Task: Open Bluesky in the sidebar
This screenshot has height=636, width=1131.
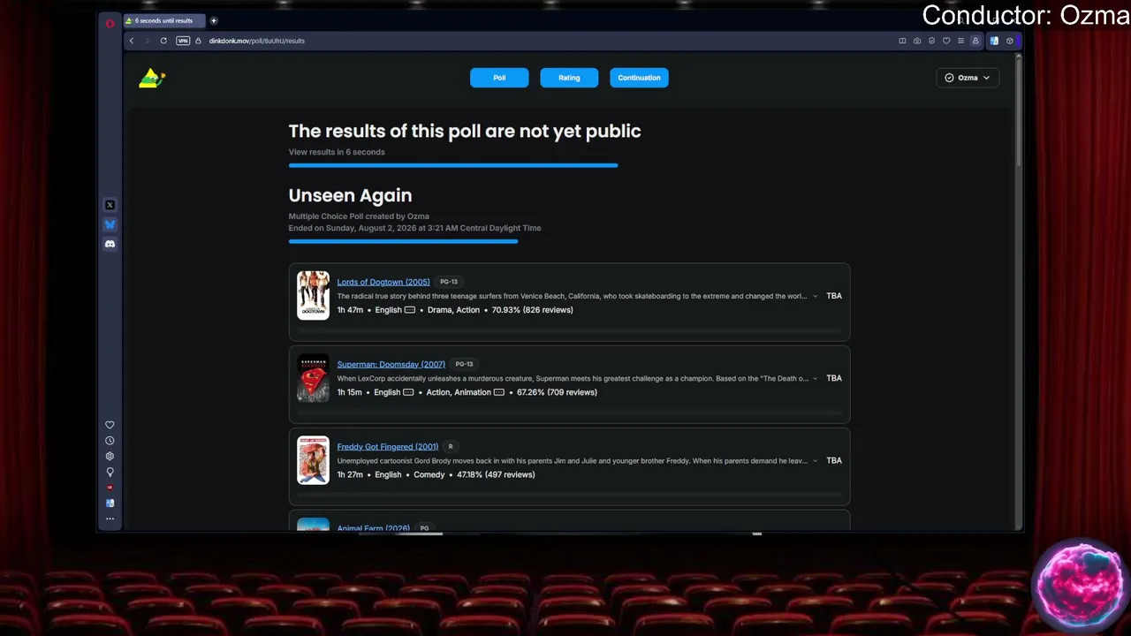Action: click(110, 224)
